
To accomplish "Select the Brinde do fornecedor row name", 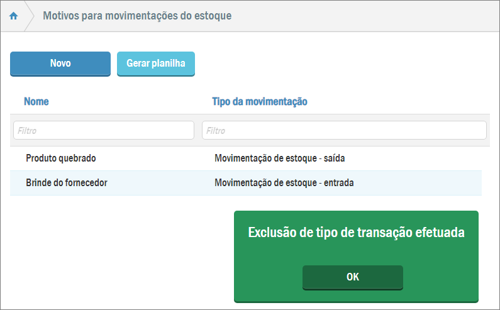I will [67, 183].
